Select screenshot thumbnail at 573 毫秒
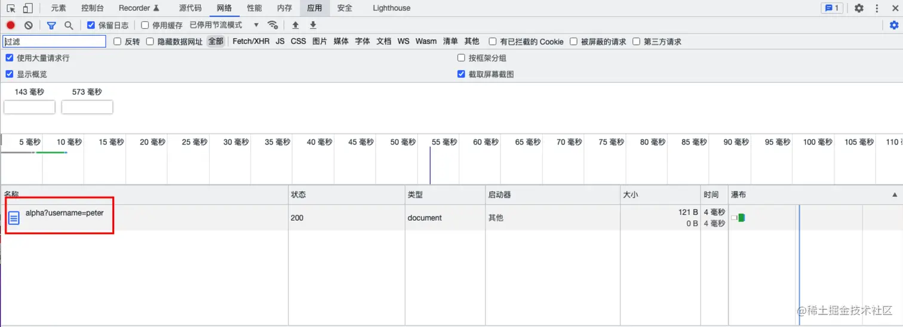Image resolution: width=903 pixels, height=327 pixels. (x=87, y=107)
